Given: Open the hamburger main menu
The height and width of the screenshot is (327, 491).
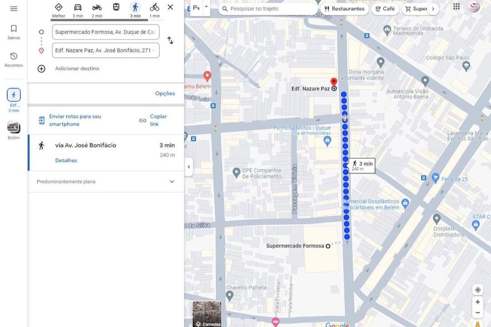Looking at the screenshot, I should click(14, 9).
